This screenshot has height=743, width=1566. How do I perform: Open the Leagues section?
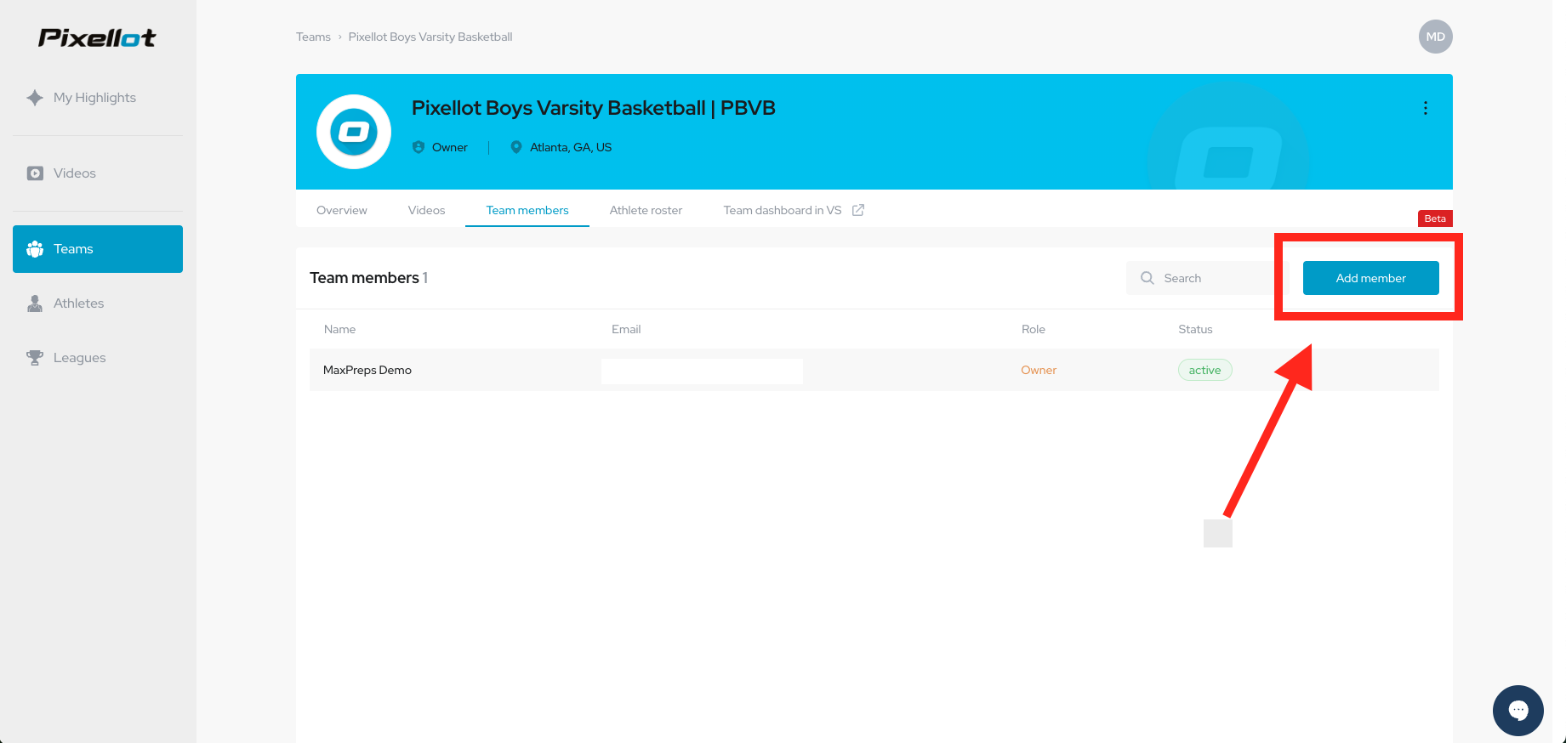80,358
